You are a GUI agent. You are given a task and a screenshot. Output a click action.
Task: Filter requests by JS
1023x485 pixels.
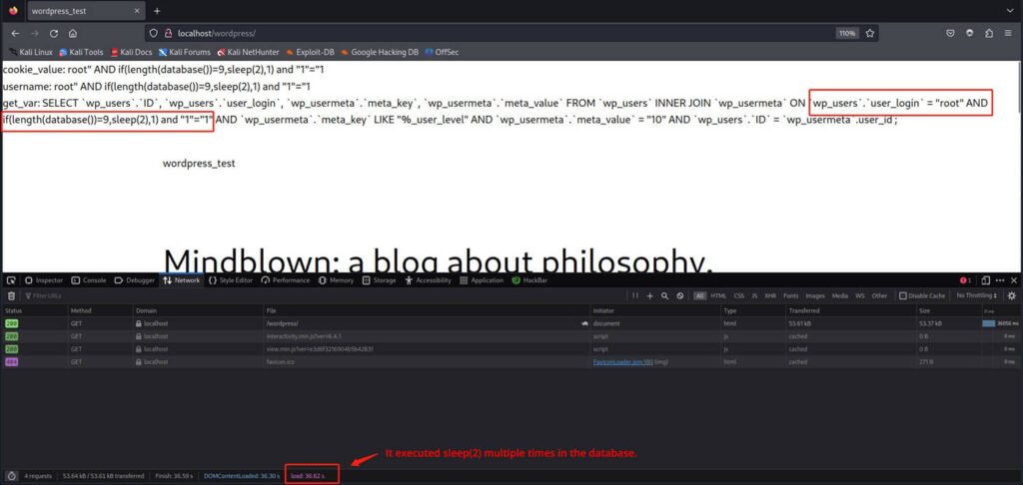754,296
